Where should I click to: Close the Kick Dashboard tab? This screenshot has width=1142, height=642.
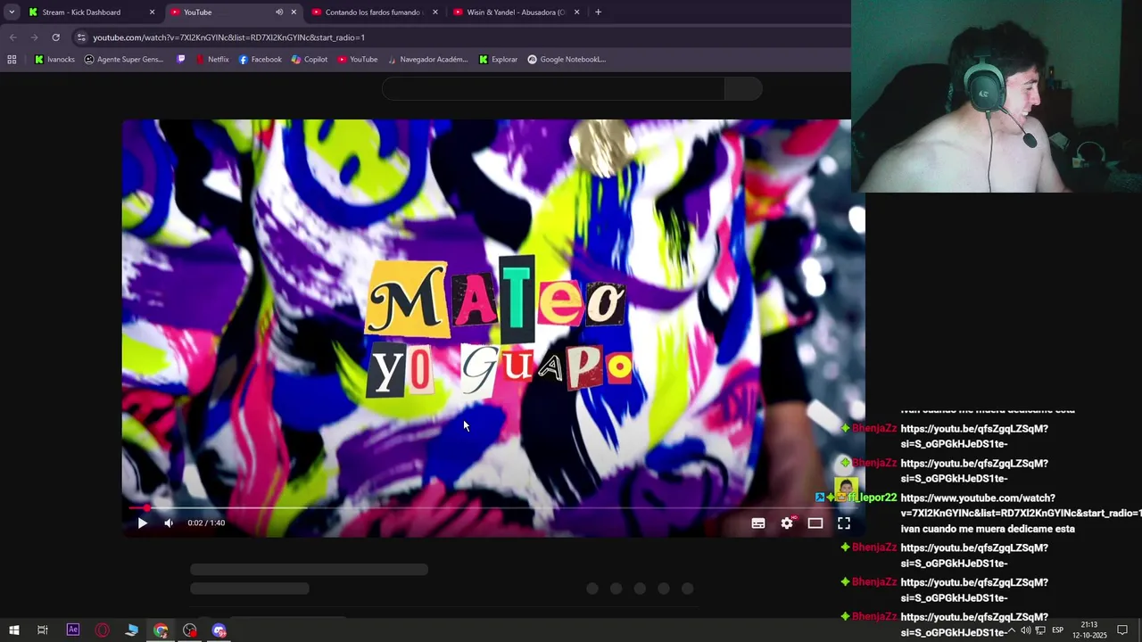(152, 12)
